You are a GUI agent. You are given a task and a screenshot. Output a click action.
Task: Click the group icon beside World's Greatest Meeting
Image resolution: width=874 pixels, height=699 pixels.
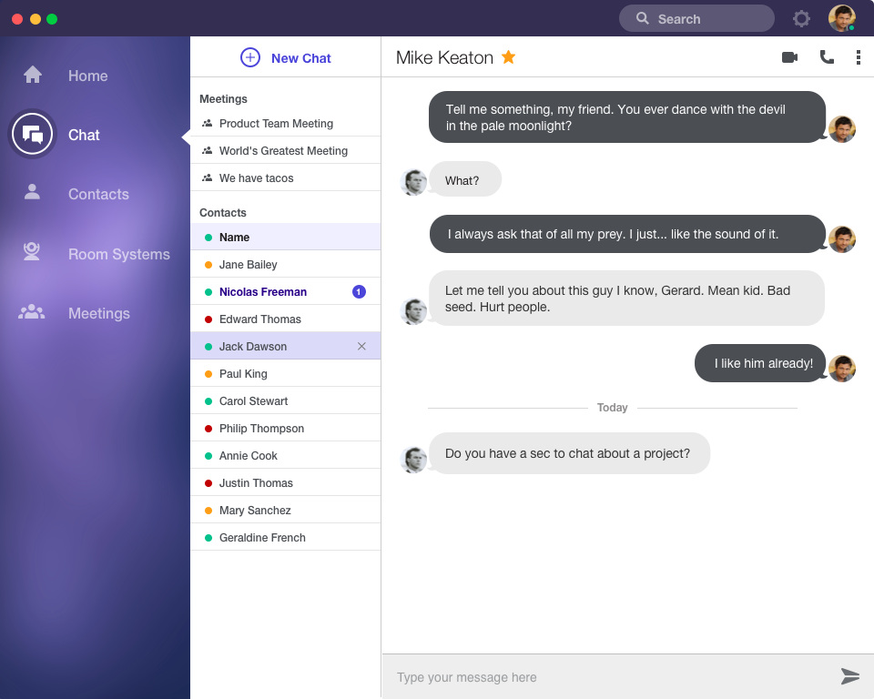click(x=207, y=150)
